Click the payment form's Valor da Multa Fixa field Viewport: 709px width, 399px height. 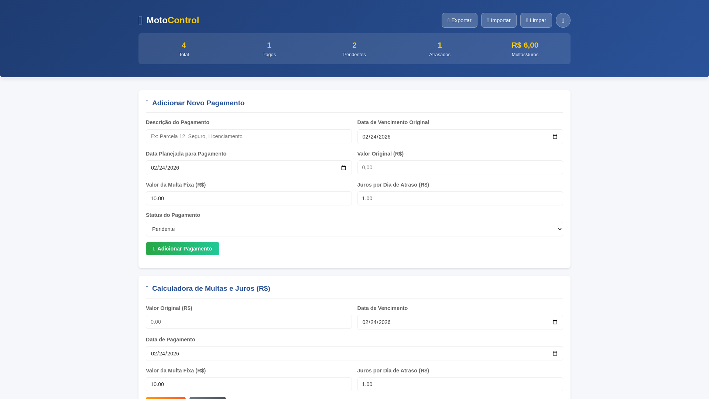coord(249,198)
